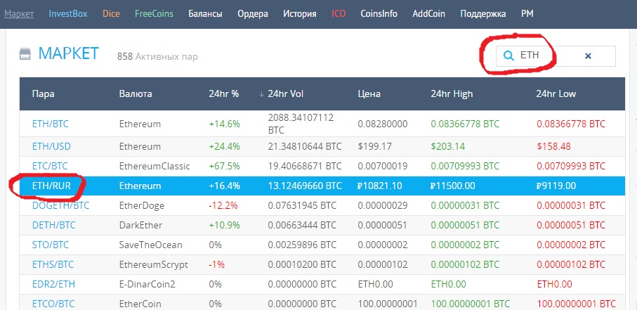The width and height of the screenshot is (637, 310).
Task: Go to the AddCoin page
Action: [428, 14]
